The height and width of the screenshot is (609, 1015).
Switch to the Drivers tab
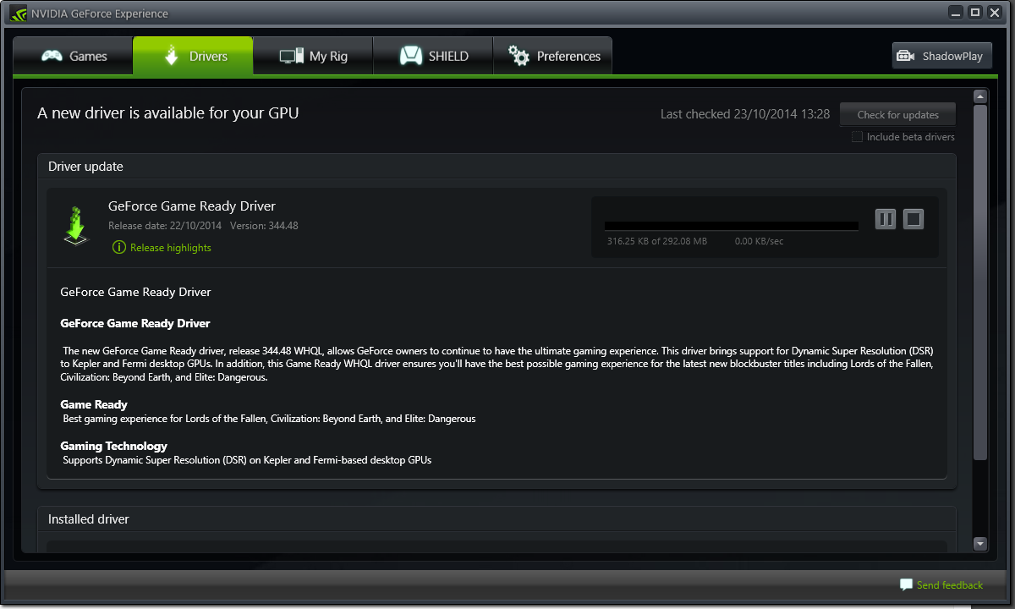click(x=193, y=56)
